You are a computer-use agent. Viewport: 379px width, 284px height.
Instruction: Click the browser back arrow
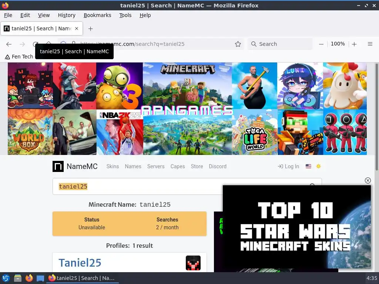click(x=9, y=44)
